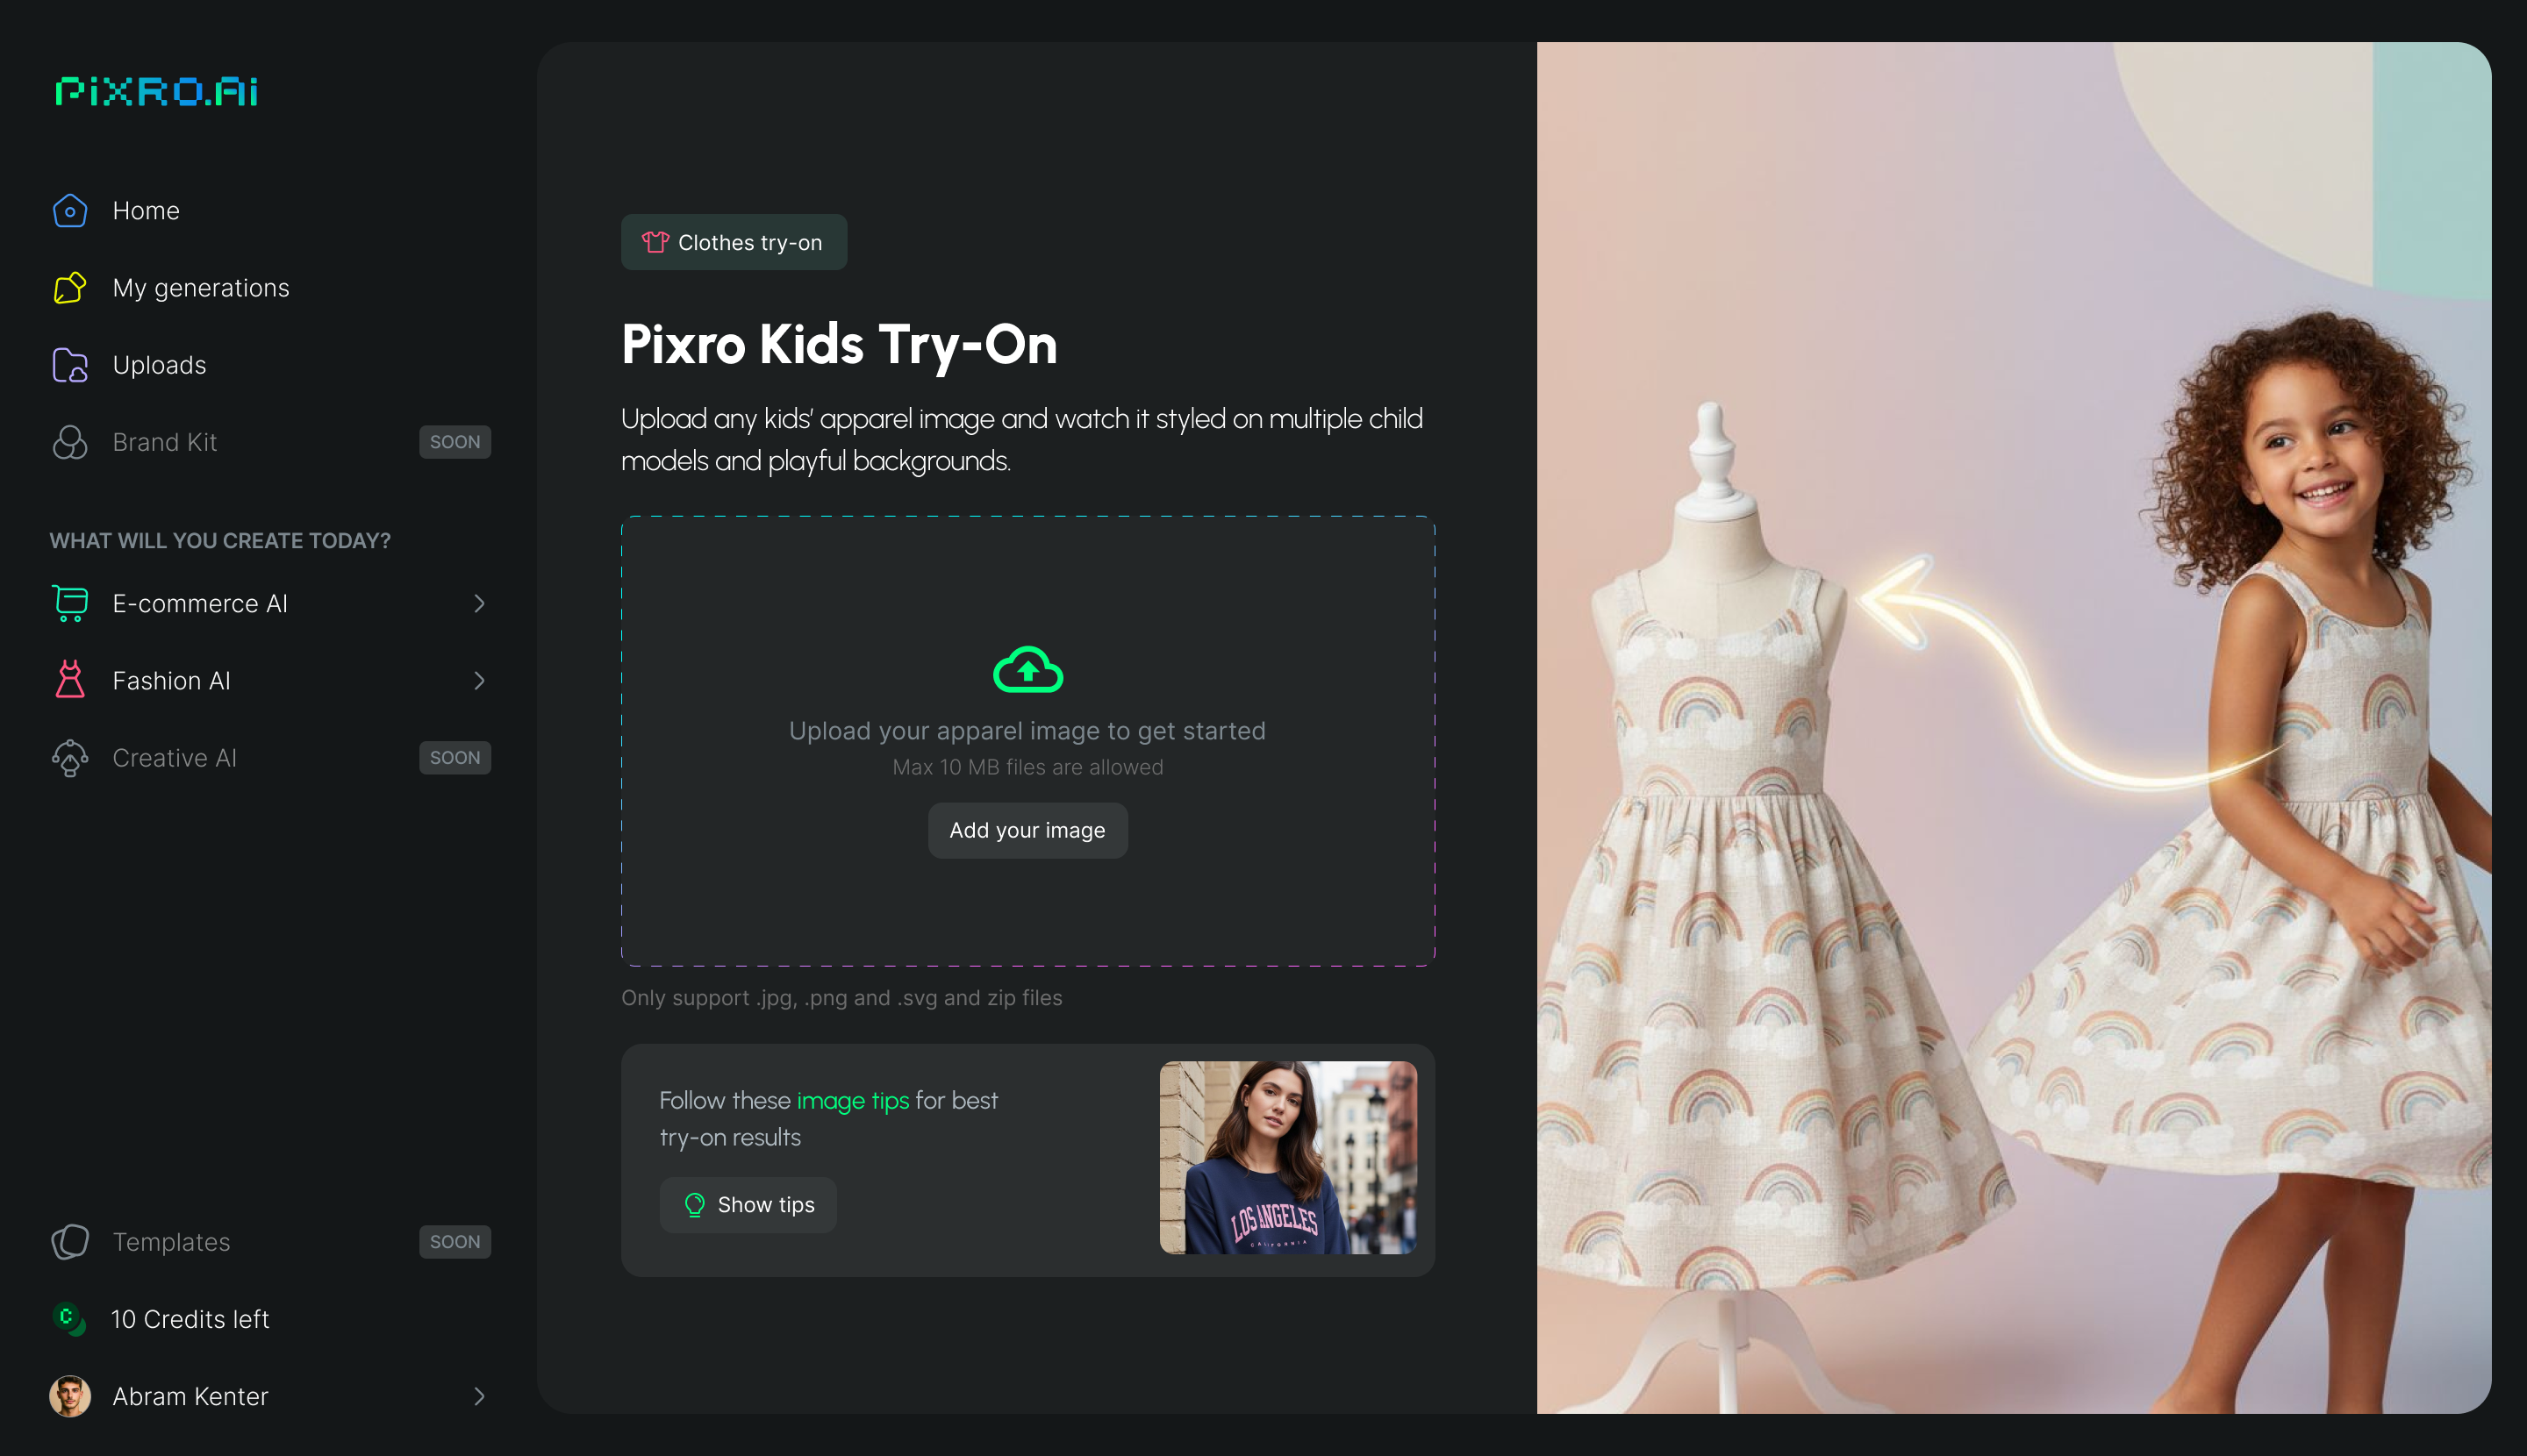Open the Abram Kenter account chevron
The image size is (2527, 1456).
479,1396
